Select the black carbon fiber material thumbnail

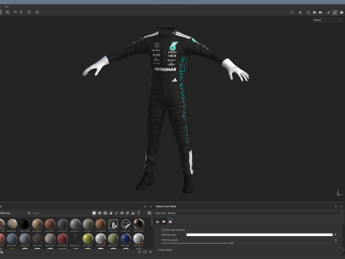pyautogui.click(x=24, y=224)
